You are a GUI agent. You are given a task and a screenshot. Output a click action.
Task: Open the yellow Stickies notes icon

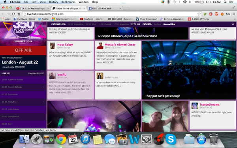click(x=97, y=139)
